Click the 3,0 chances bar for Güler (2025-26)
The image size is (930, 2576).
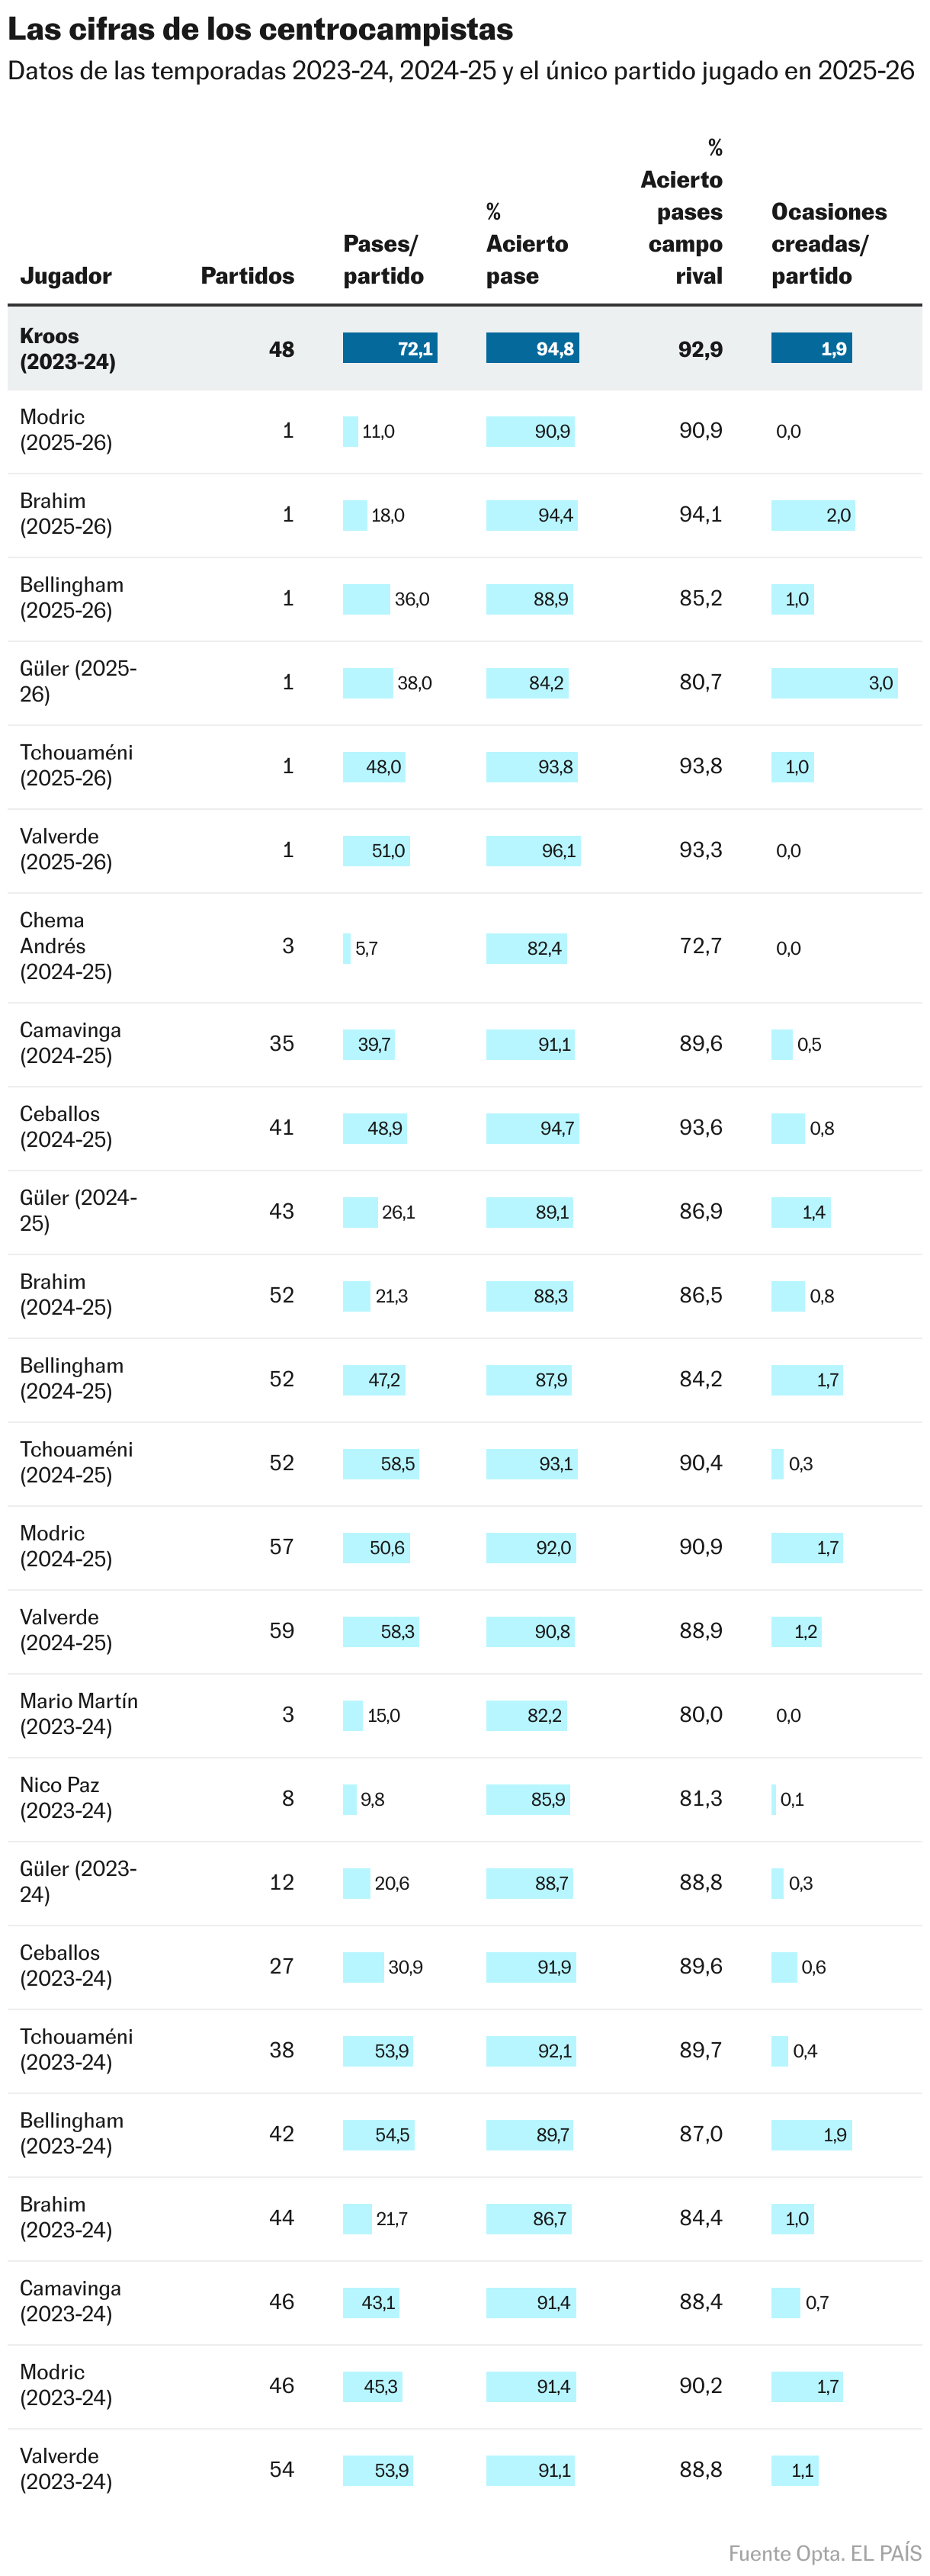[834, 683]
